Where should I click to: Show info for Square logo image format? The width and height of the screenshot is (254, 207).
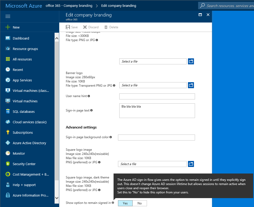pyautogui.click(x=99, y=162)
